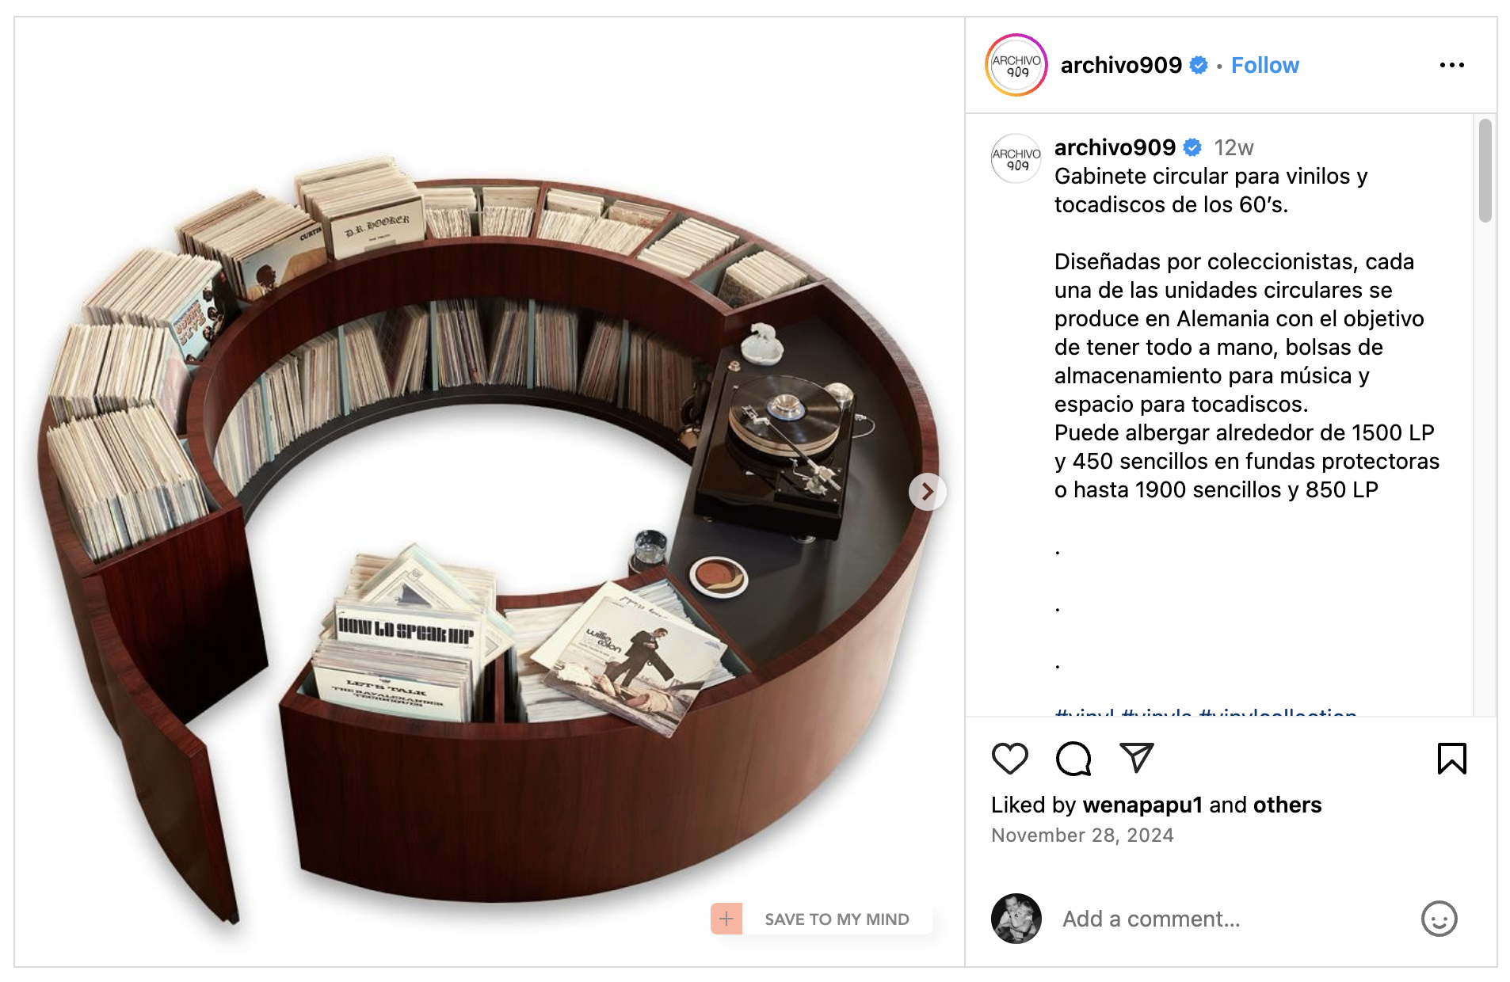Image resolution: width=1510 pixels, height=982 pixels.
Task: Click the verified badge in the header
Action: point(1199,65)
